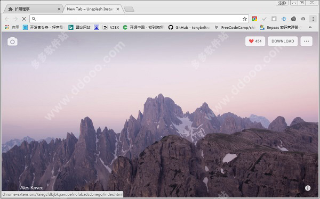Screen dimensions: 320x199
Task: Close the New Tab – Unsplash Instant tab
Action: (118, 9)
